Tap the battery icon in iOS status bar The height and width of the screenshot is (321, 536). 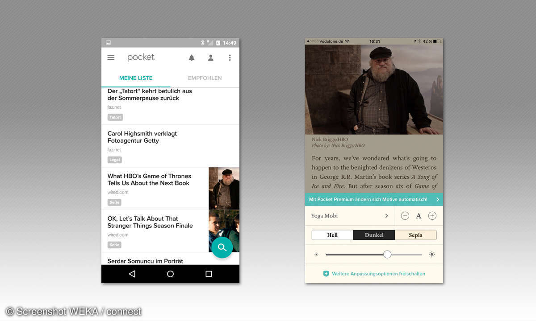click(x=437, y=41)
